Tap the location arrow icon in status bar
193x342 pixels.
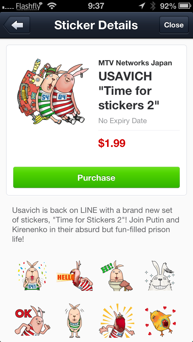pyautogui.click(x=142, y=6)
